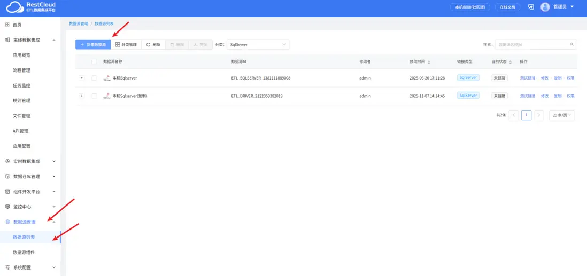The height and width of the screenshot is (276, 587).
Task: Click 测试链接 for ETL_SQLSERVER_1381111889008 row
Action: [x=528, y=78]
